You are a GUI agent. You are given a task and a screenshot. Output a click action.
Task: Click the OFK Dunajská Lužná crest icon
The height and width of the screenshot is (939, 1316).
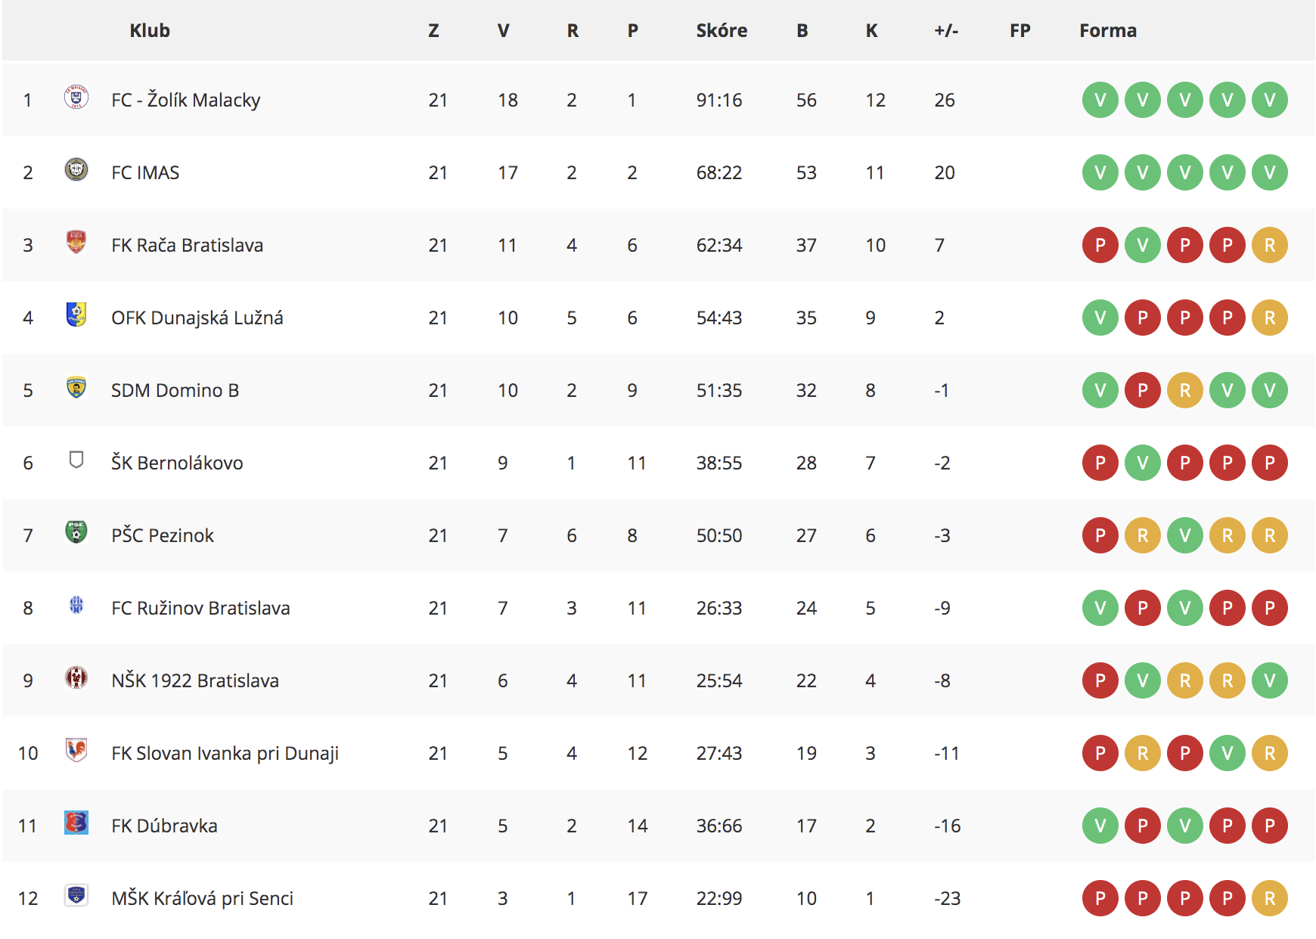pyautogui.click(x=76, y=315)
